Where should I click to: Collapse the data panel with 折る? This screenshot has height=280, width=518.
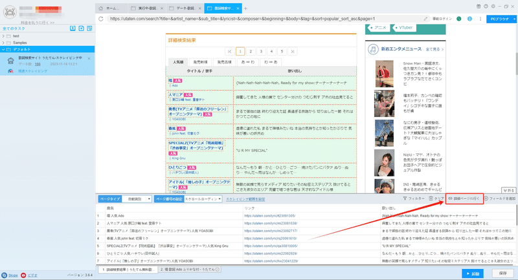[x=508, y=190]
